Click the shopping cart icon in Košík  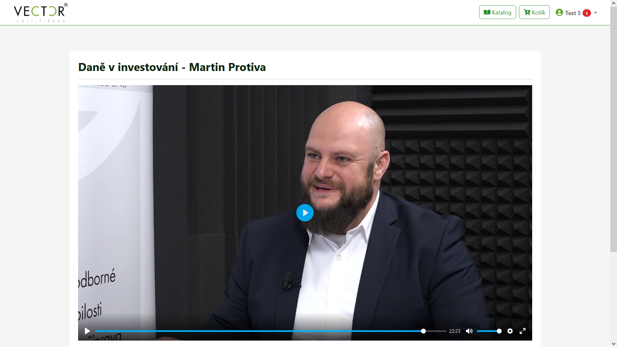[527, 12]
